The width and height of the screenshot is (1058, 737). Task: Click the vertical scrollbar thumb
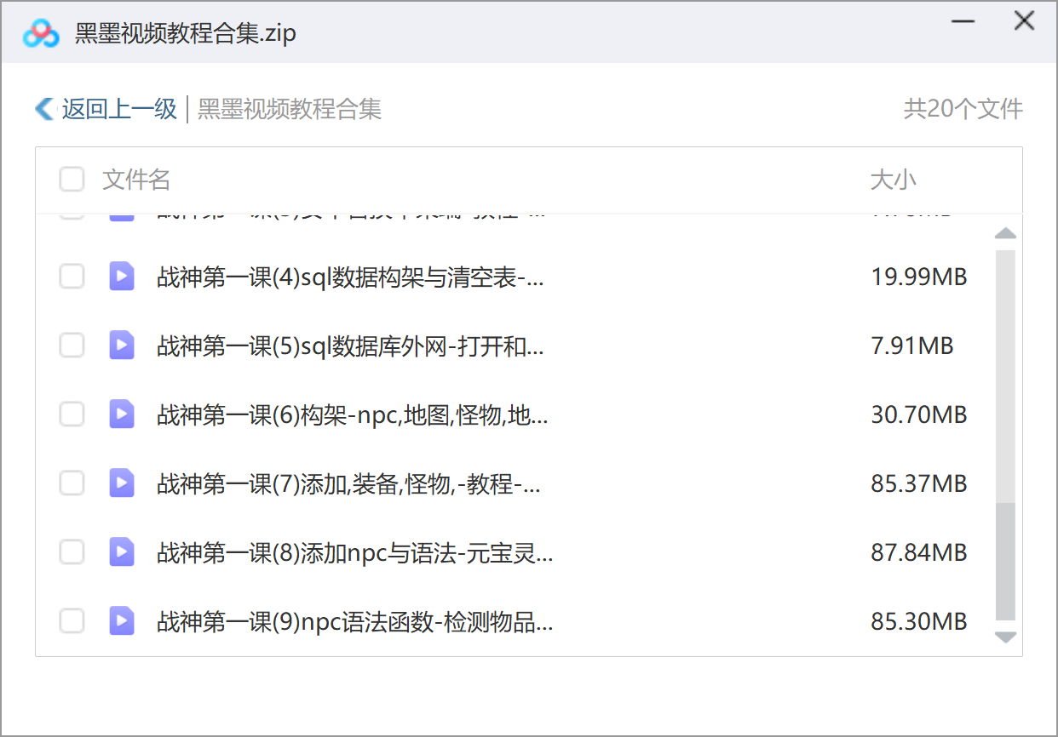tap(1006, 562)
